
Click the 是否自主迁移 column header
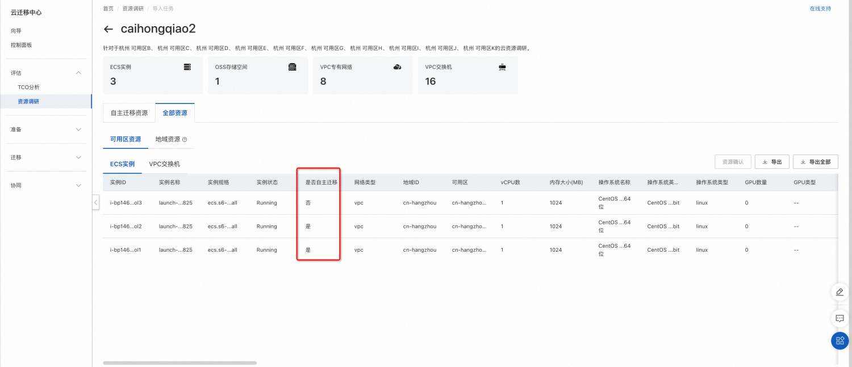click(x=321, y=182)
